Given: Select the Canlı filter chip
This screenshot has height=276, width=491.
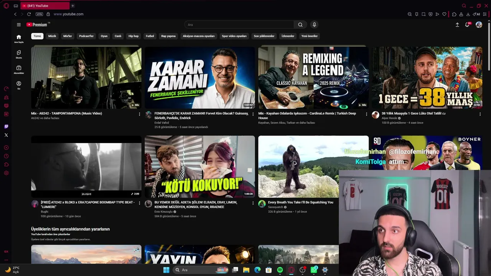Looking at the screenshot, I should (118, 36).
